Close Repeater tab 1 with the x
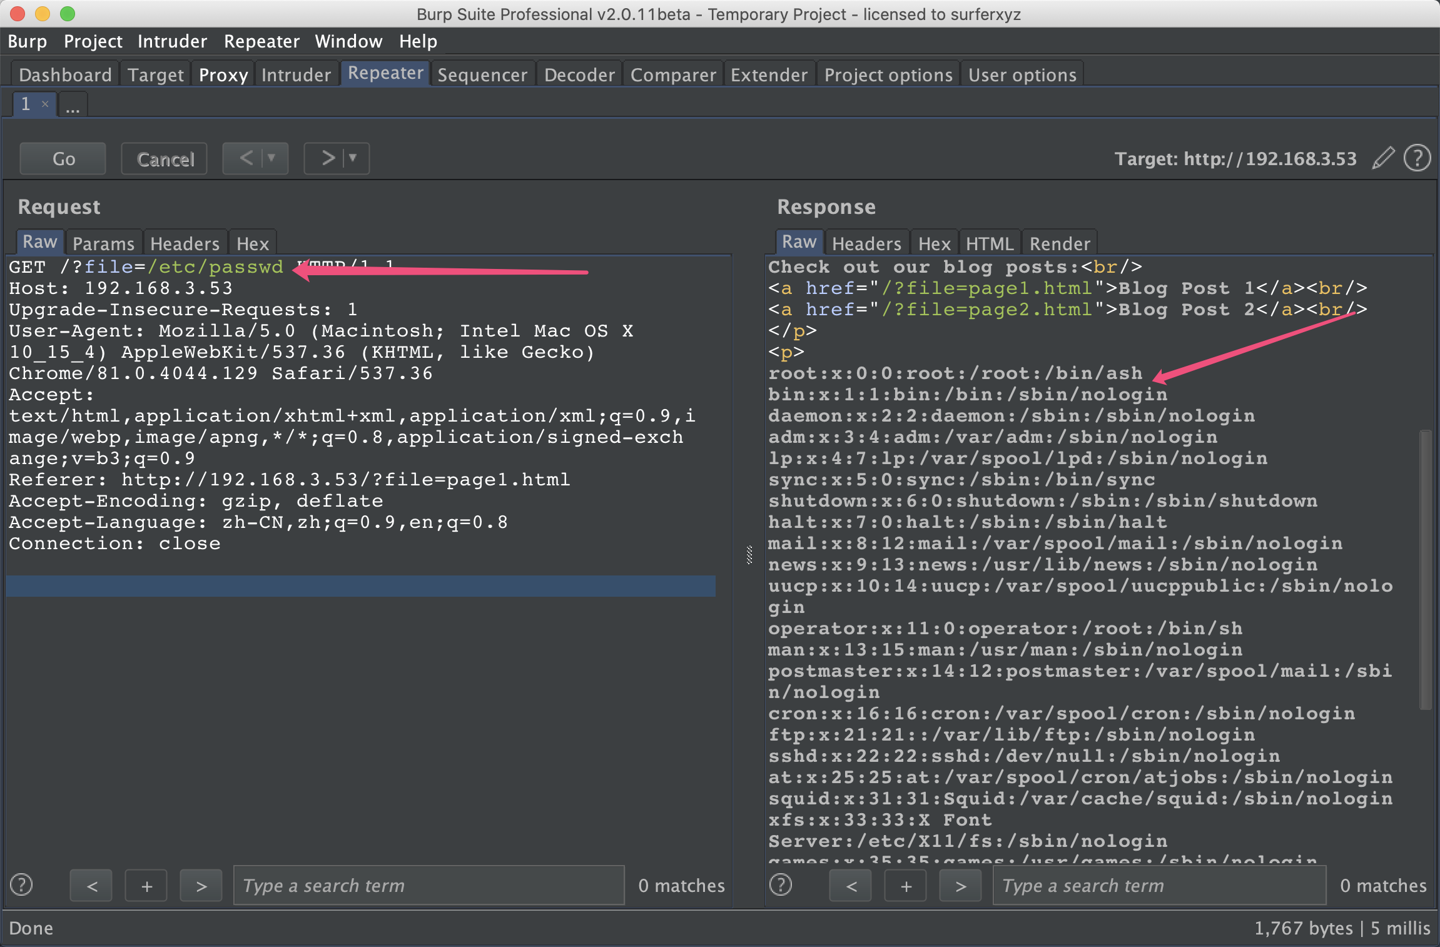This screenshot has height=947, width=1440. coord(45,104)
